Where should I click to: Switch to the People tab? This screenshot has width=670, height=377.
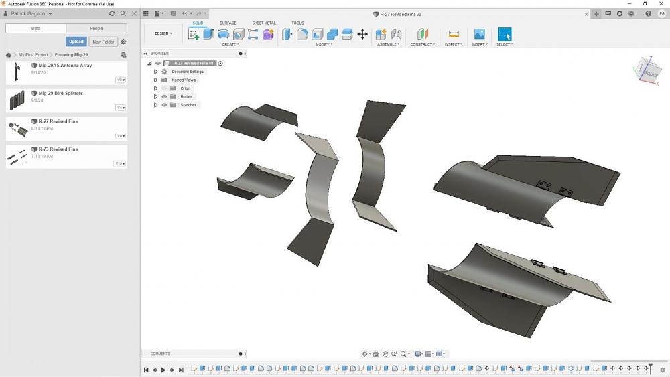(96, 29)
